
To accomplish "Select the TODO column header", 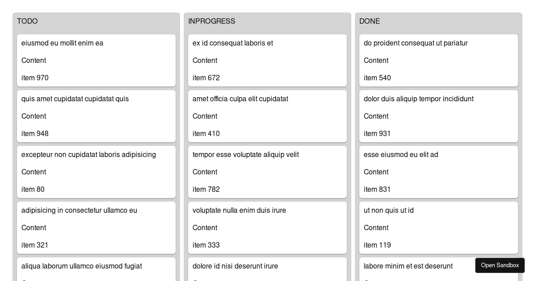I will coord(27,21).
